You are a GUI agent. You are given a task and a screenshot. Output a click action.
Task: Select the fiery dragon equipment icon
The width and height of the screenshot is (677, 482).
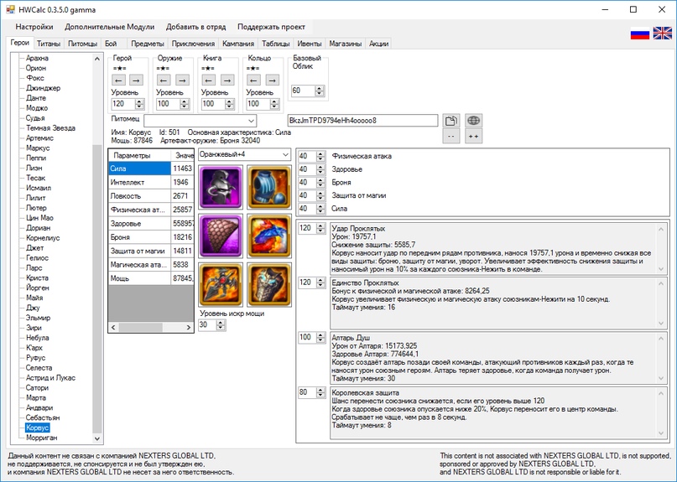pos(269,236)
